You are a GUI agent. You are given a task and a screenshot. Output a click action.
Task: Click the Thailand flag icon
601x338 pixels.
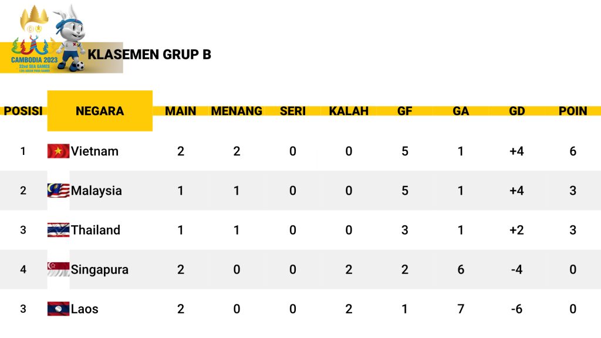coord(58,230)
